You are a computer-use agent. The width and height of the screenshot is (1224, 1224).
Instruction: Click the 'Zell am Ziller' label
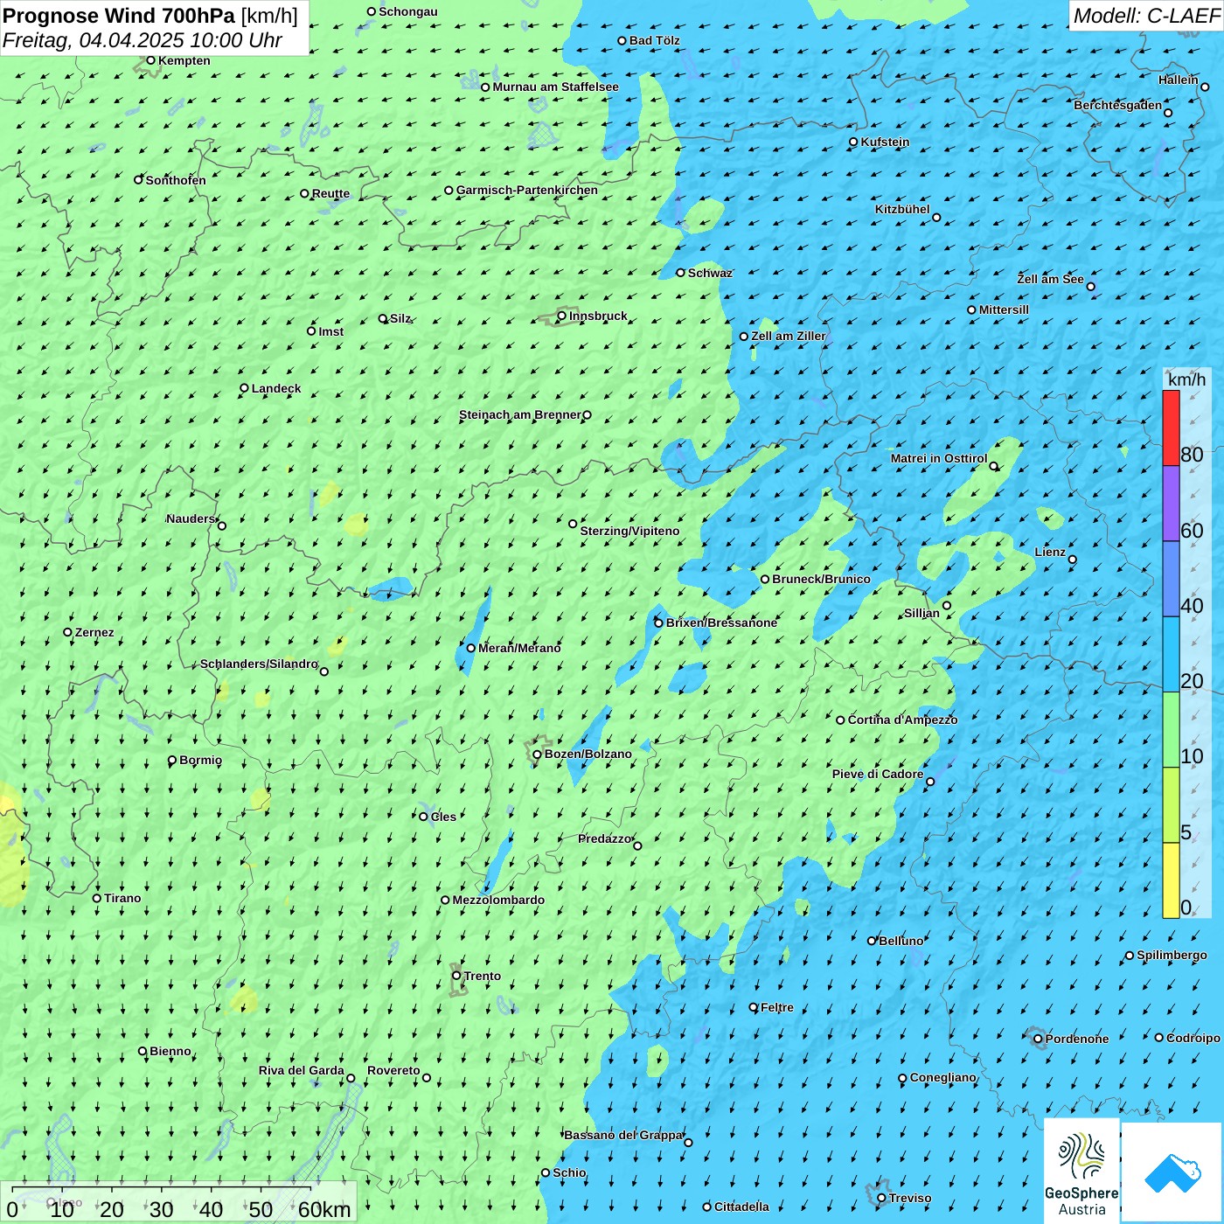(789, 336)
